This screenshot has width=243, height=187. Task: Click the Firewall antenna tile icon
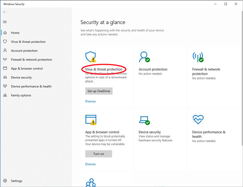198,57
